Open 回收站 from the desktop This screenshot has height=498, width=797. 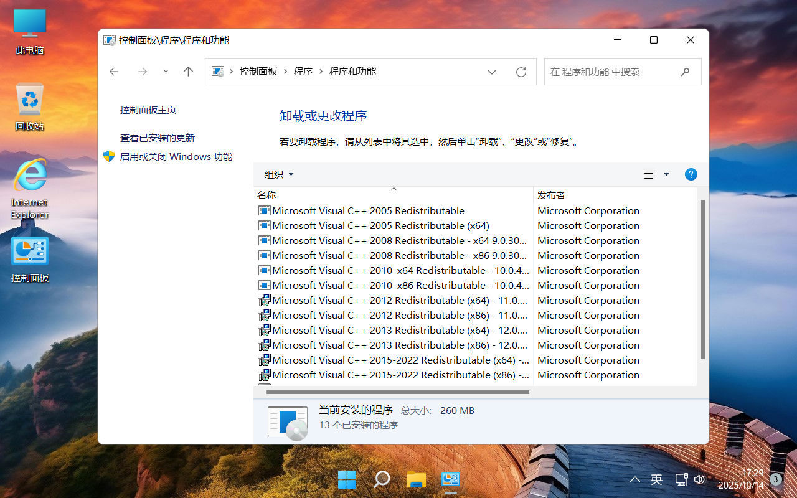tap(29, 106)
